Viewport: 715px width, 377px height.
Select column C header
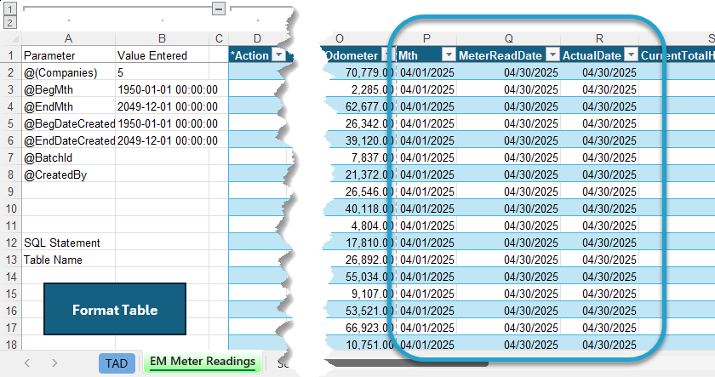point(219,39)
